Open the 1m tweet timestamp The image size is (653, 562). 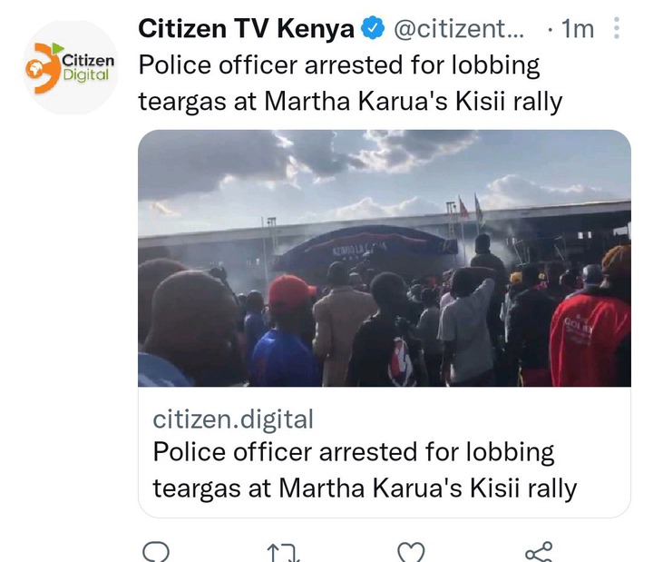pyautogui.click(x=578, y=29)
